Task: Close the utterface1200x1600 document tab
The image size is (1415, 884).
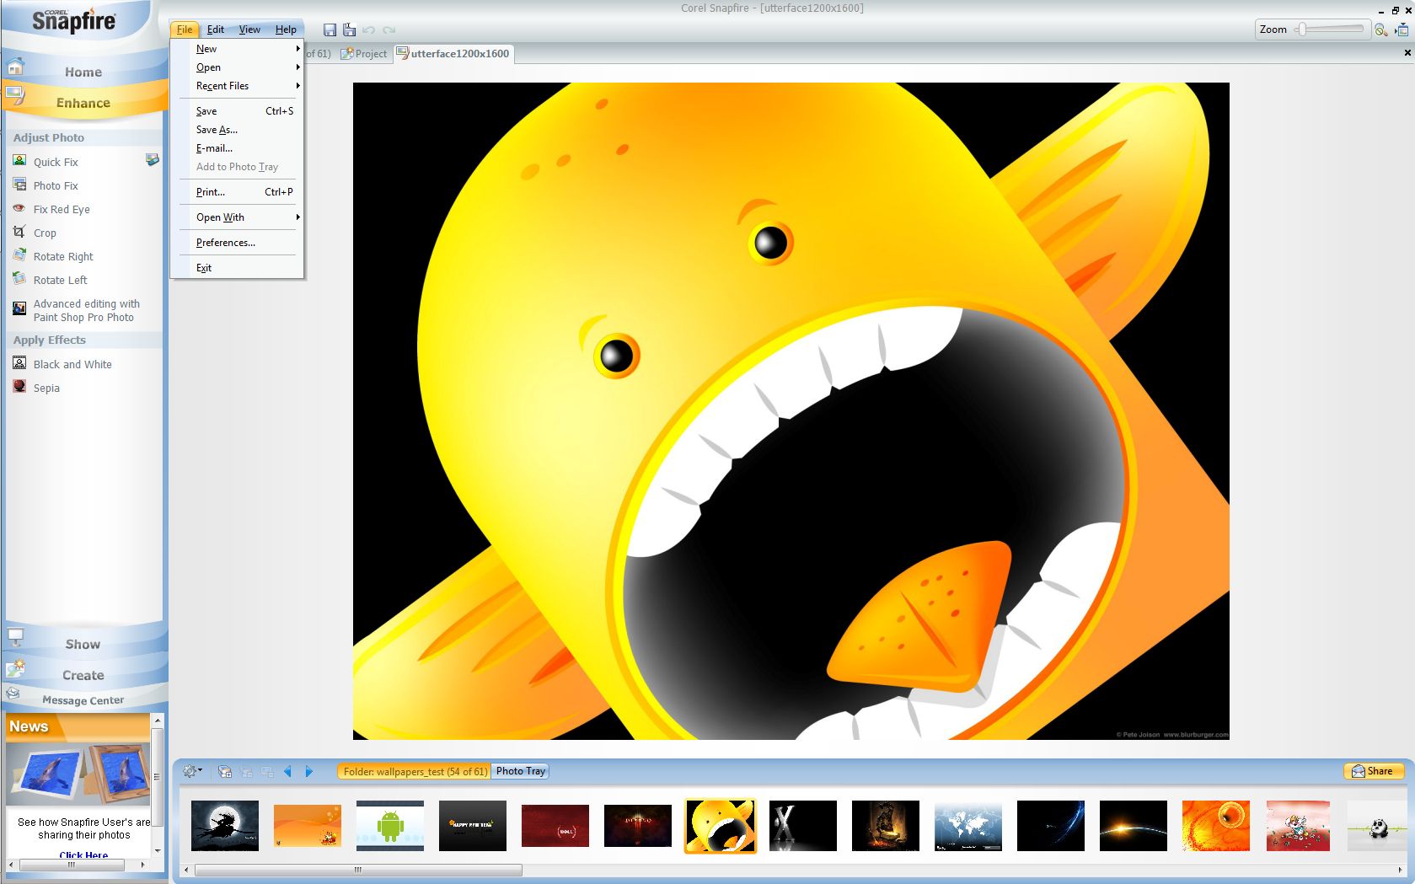Action: click(1407, 53)
